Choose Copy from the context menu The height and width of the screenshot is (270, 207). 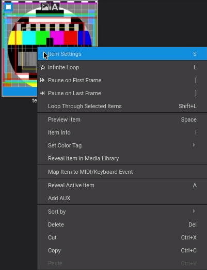(x=122, y=250)
